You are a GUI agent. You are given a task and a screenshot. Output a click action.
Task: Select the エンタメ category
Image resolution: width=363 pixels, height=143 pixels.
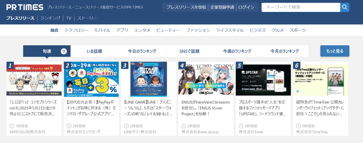coord(142,30)
